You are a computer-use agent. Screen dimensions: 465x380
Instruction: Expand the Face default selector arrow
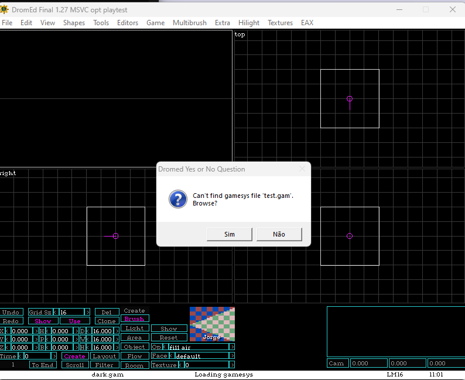[232, 355]
